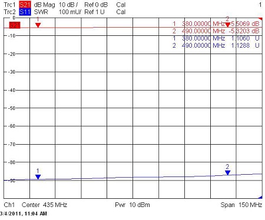
Task: Click marker 1 380 MHz -5.5069 dB readout
Action: (216, 24)
